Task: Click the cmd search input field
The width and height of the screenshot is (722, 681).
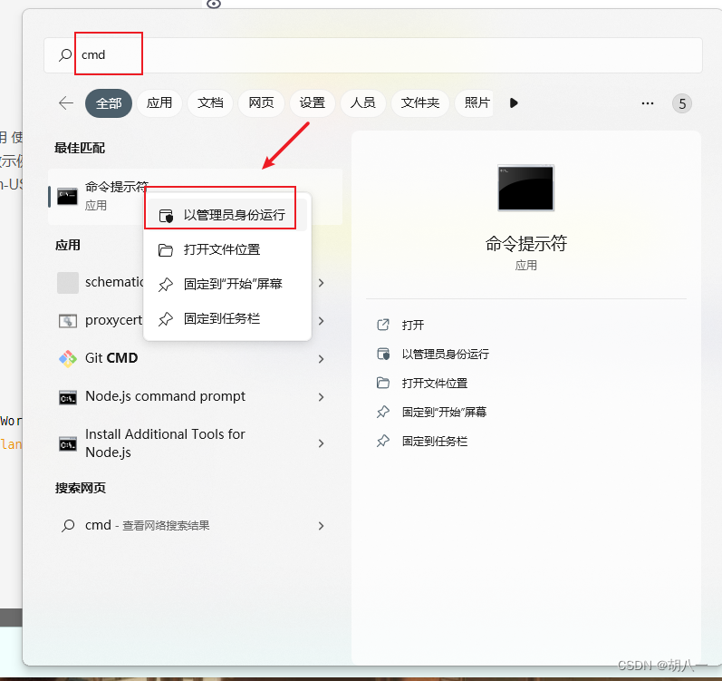Action: [373, 54]
